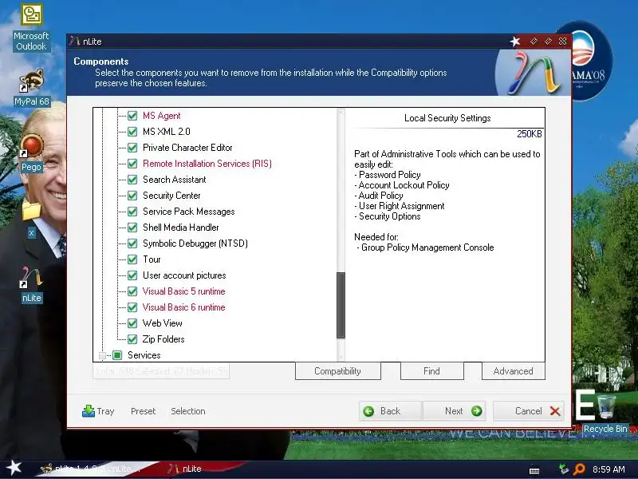Open the Microsoft Outlook desktop icon
Viewport: 638px width, 479px height.
tap(31, 27)
